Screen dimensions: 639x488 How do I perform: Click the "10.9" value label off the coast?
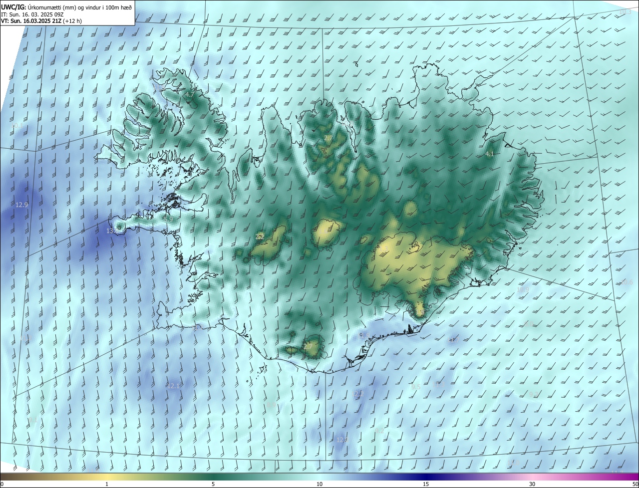[523, 289]
